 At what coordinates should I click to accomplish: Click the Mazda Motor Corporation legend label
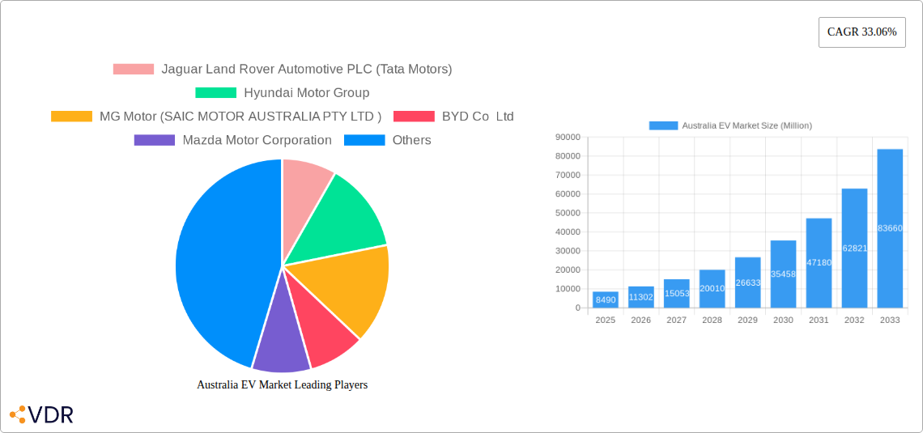(257, 140)
